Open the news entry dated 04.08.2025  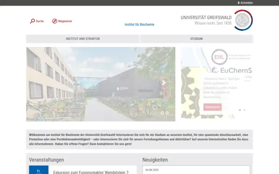[x=196, y=170]
